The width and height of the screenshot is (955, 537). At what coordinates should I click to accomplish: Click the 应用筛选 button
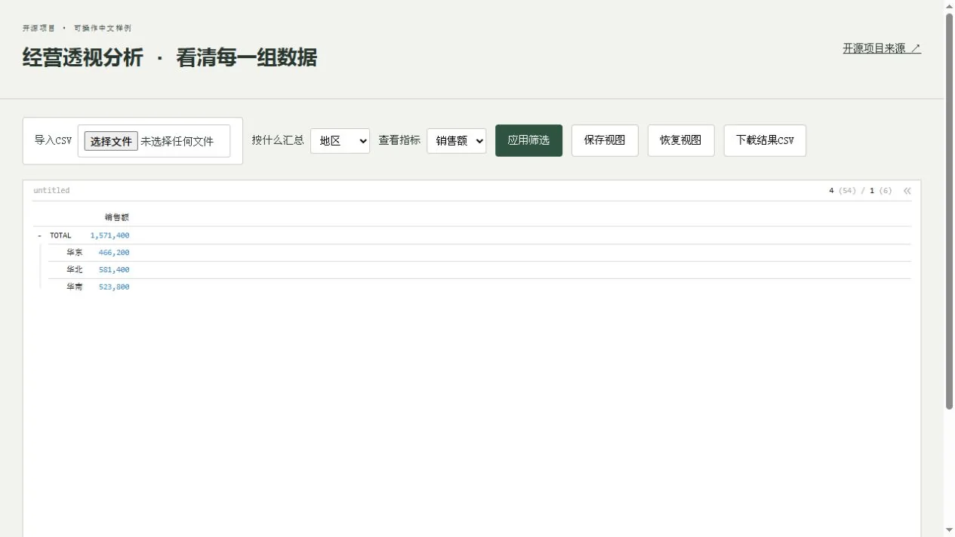(x=528, y=140)
